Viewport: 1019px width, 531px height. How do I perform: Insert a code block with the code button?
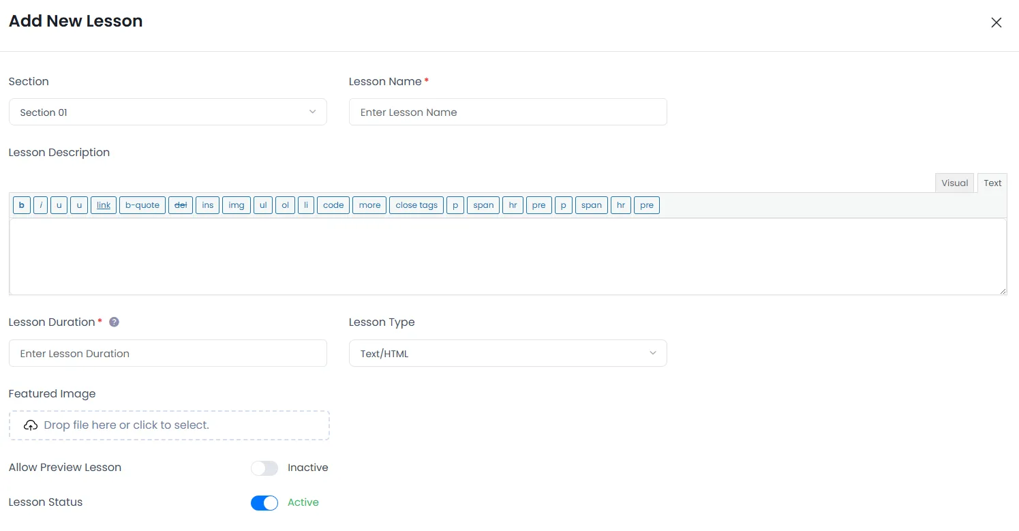coord(333,204)
